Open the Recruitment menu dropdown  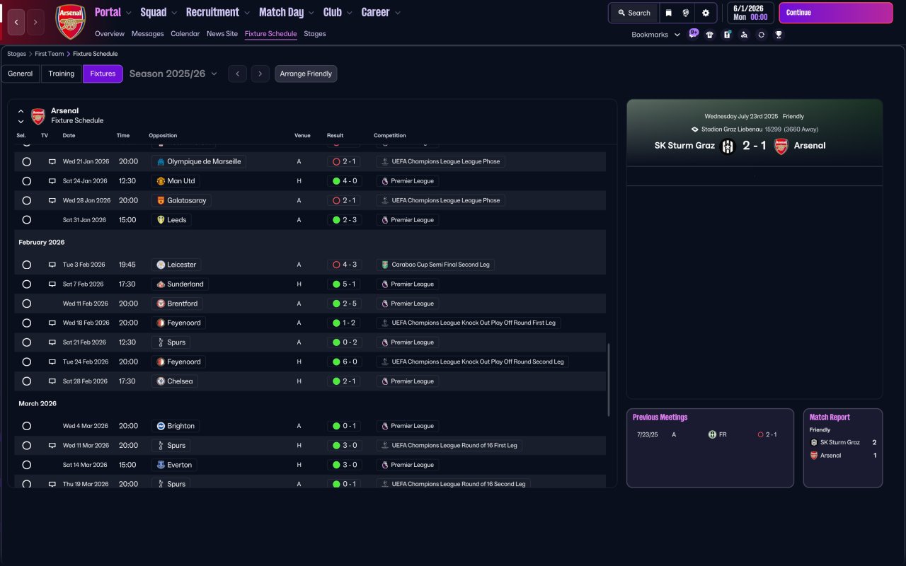(218, 12)
